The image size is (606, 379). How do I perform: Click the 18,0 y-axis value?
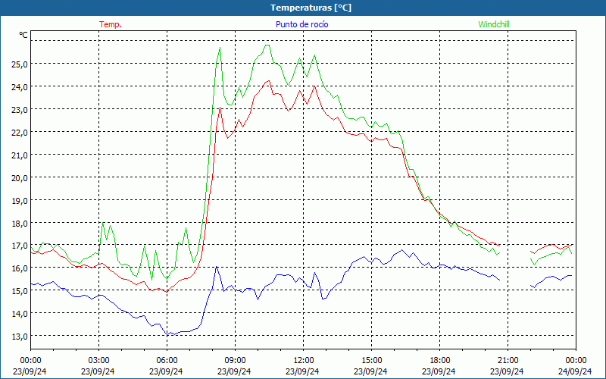click(x=20, y=224)
